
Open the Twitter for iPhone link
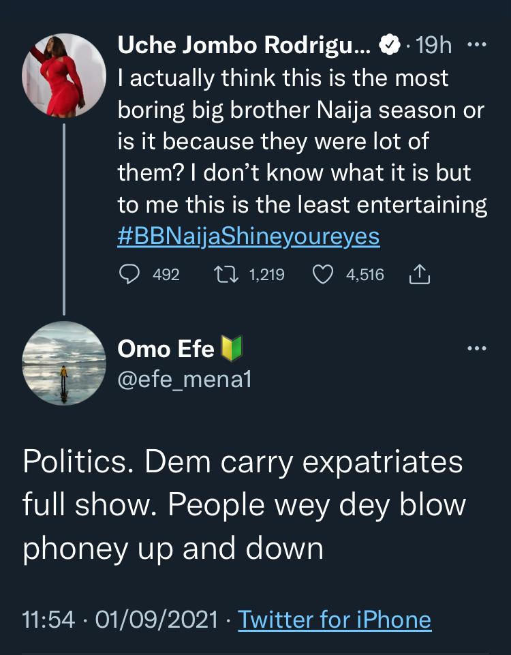coord(334,620)
